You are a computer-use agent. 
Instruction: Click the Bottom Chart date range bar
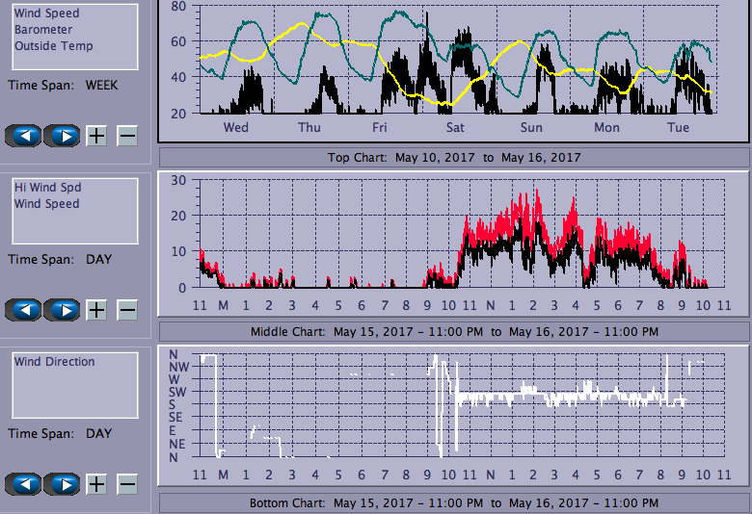point(453,503)
